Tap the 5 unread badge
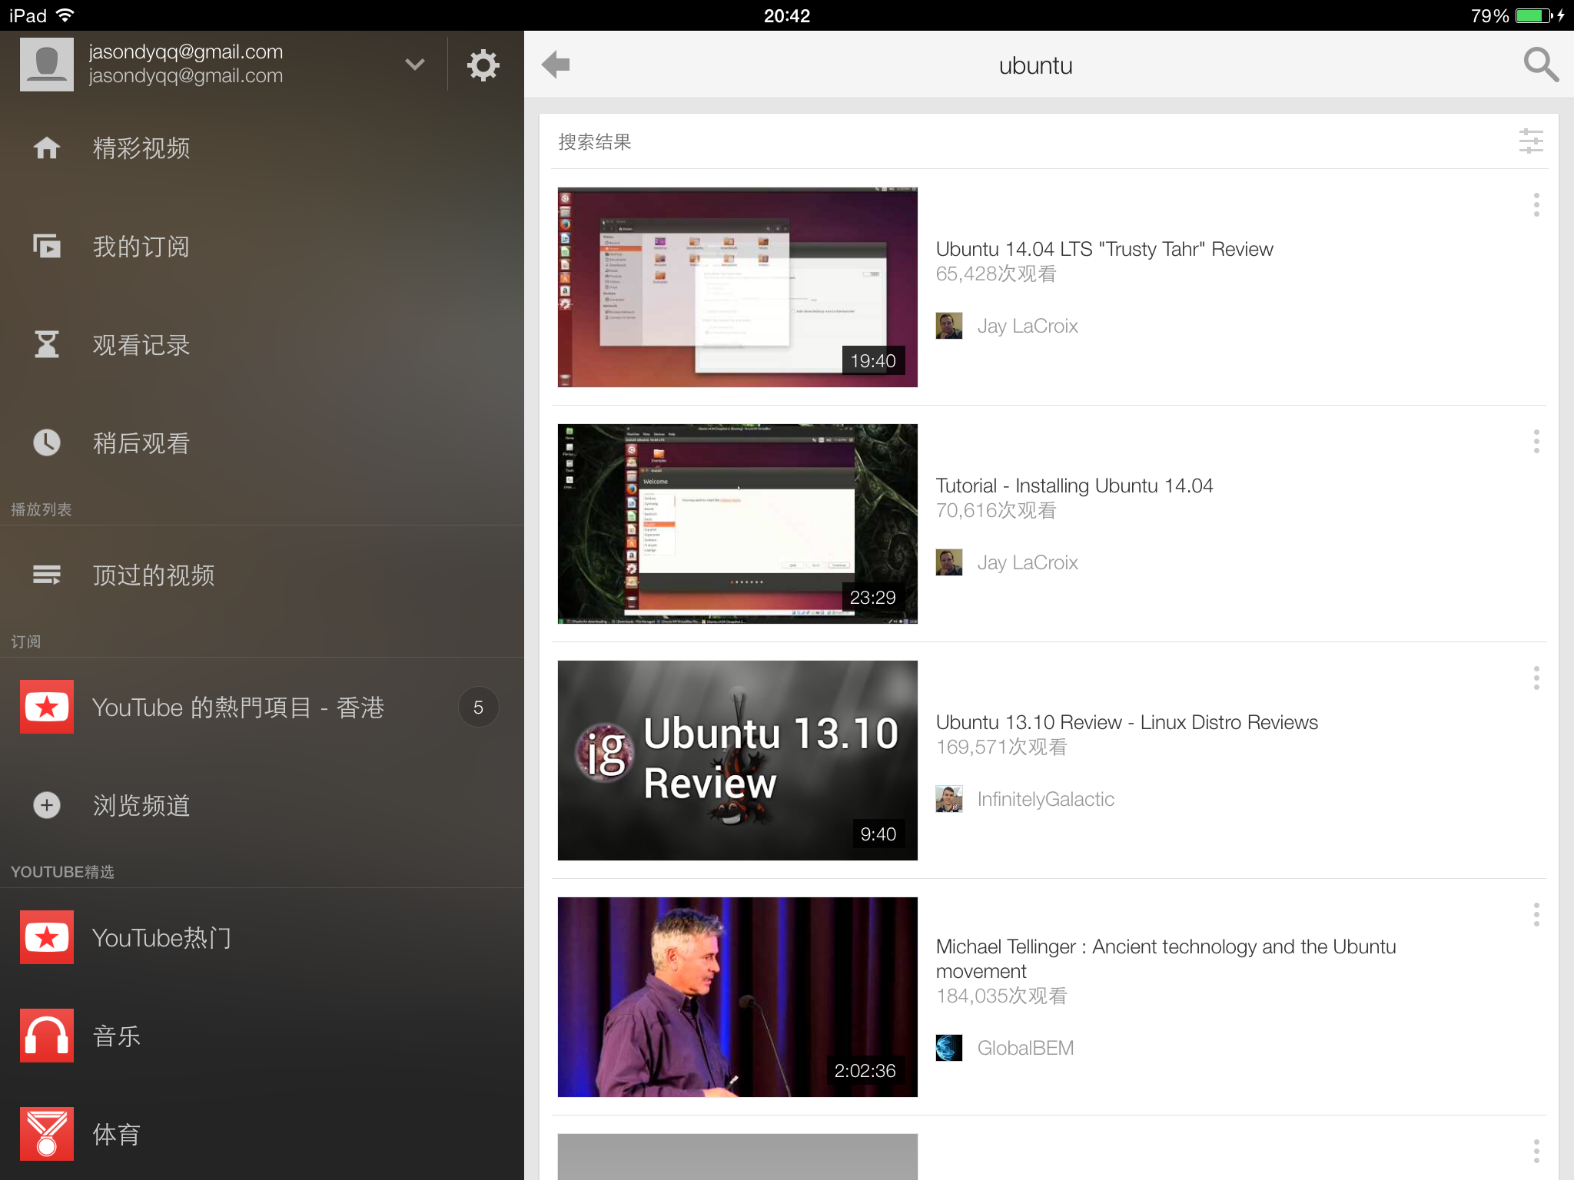Screen dimensions: 1574x1180 pos(478,707)
